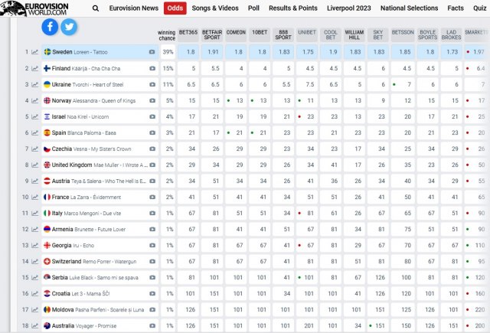
Task: Select the highlighted Odds tab
Action: [175, 8]
